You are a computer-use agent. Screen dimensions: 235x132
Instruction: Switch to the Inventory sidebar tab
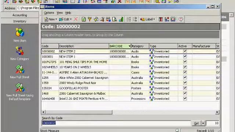click(20, 21)
